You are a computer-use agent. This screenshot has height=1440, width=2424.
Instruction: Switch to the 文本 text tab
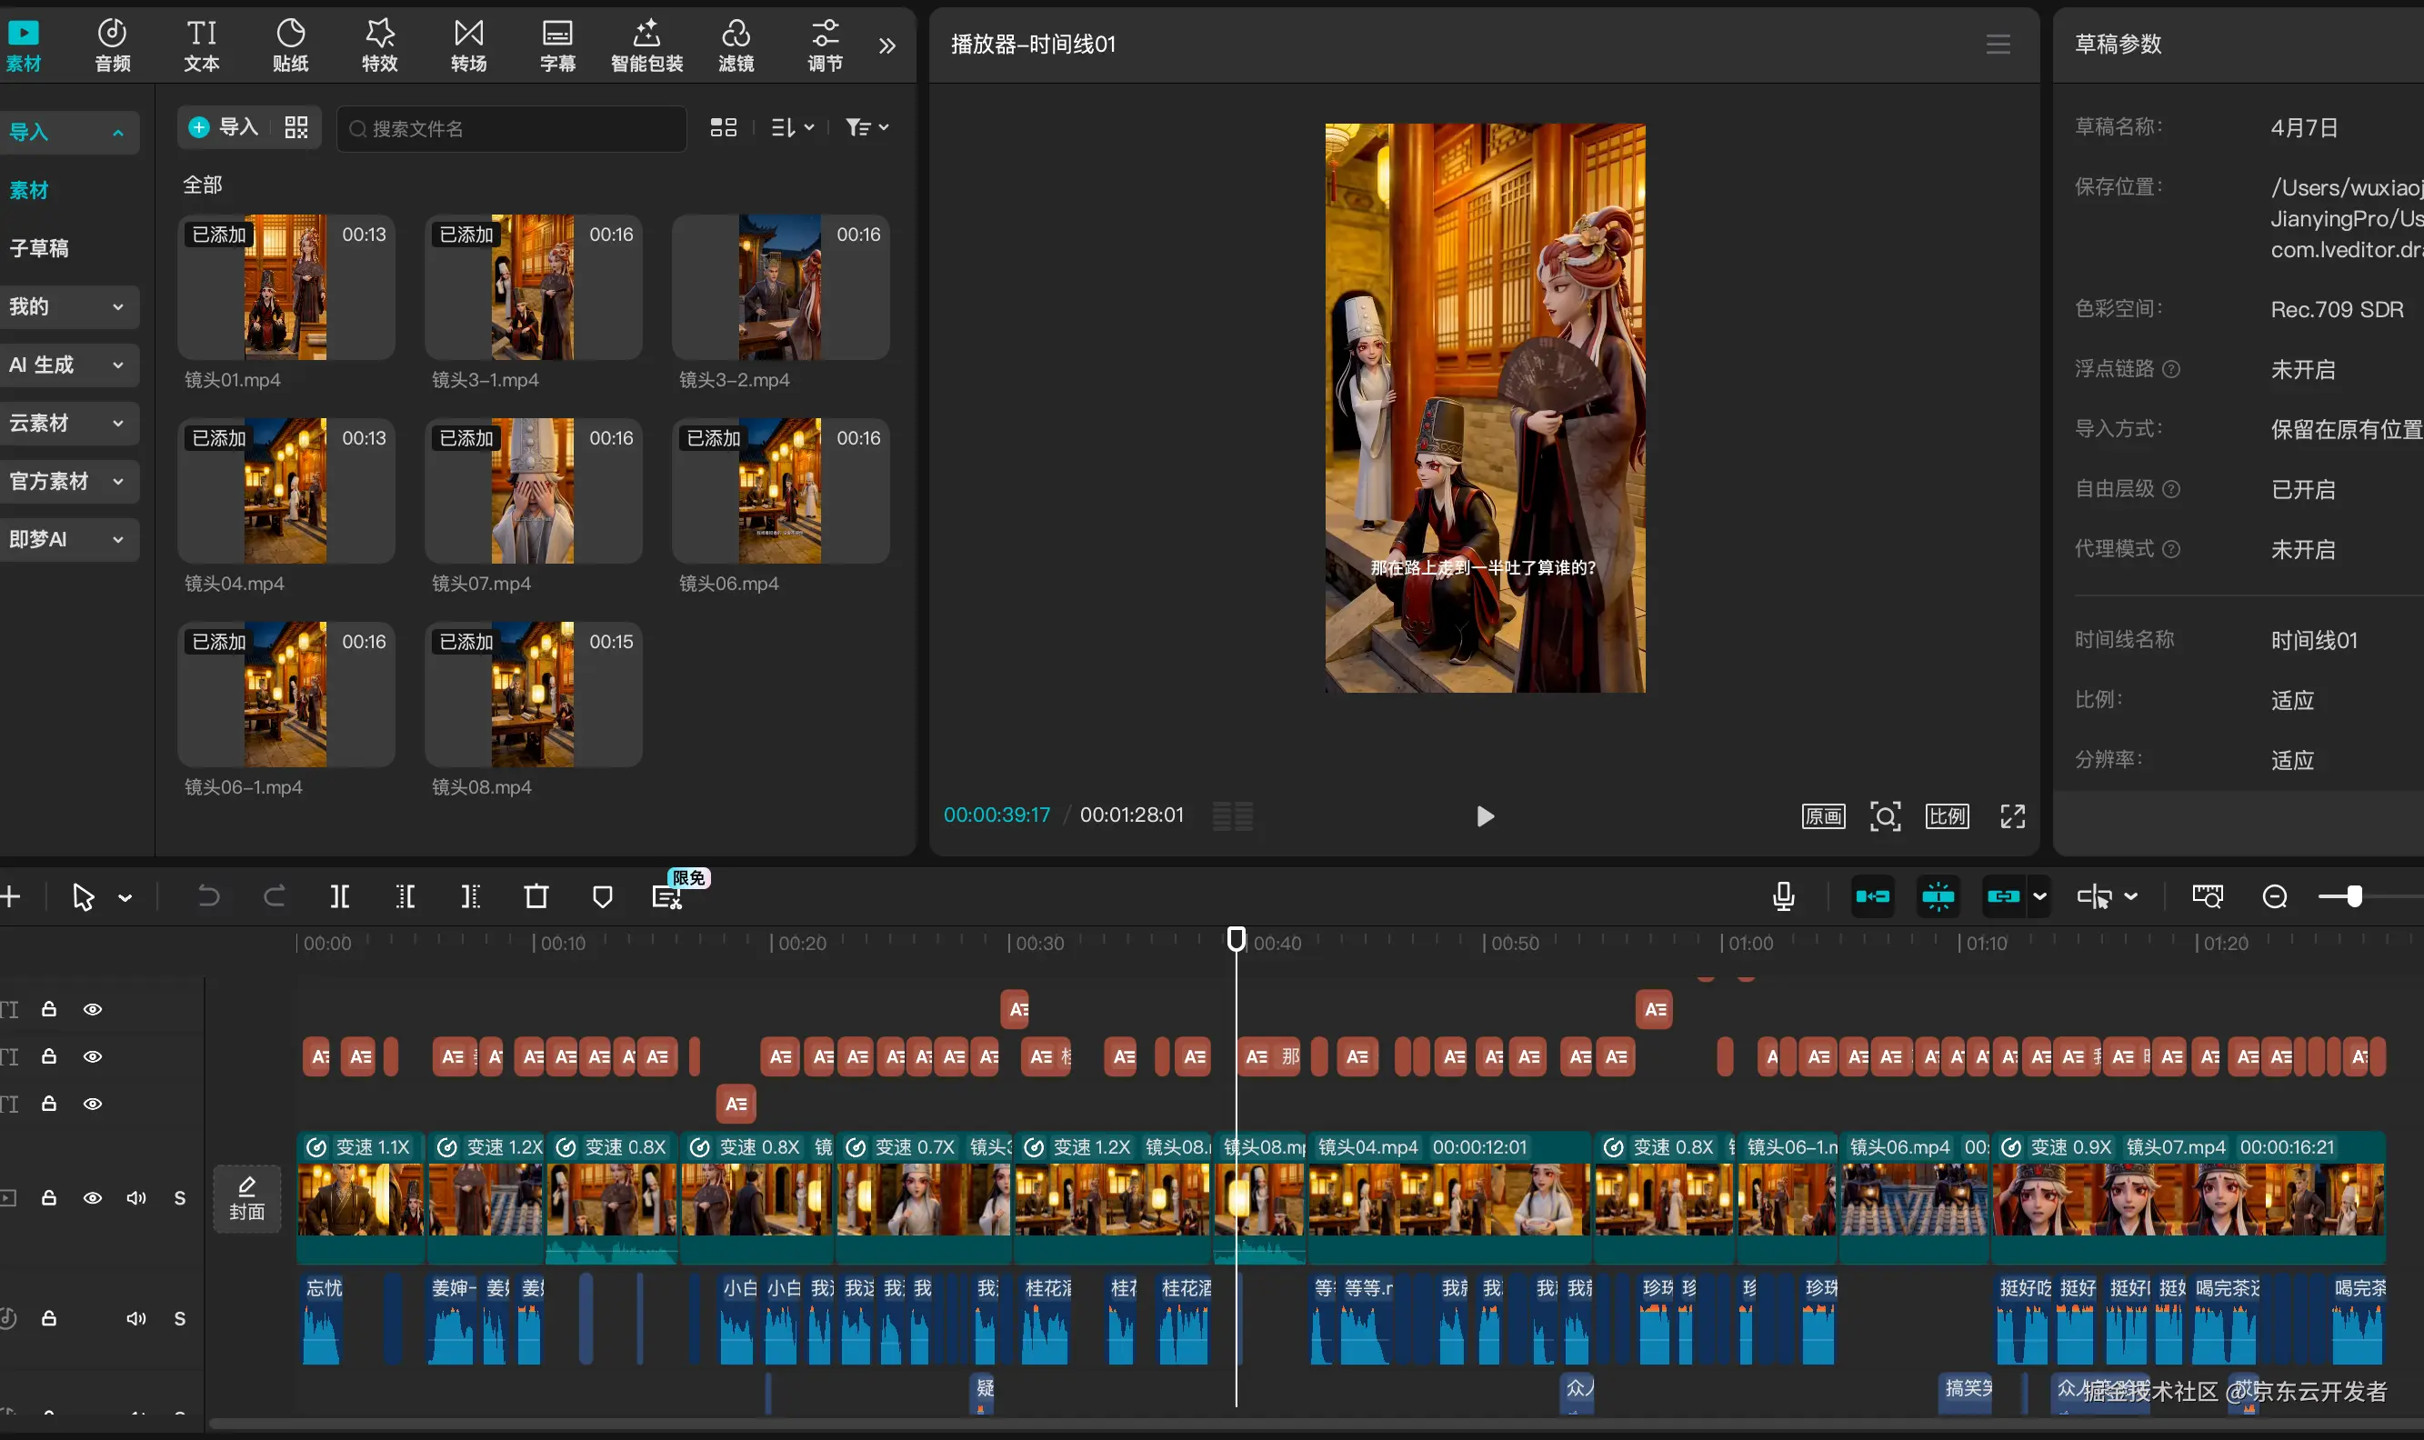click(x=202, y=45)
